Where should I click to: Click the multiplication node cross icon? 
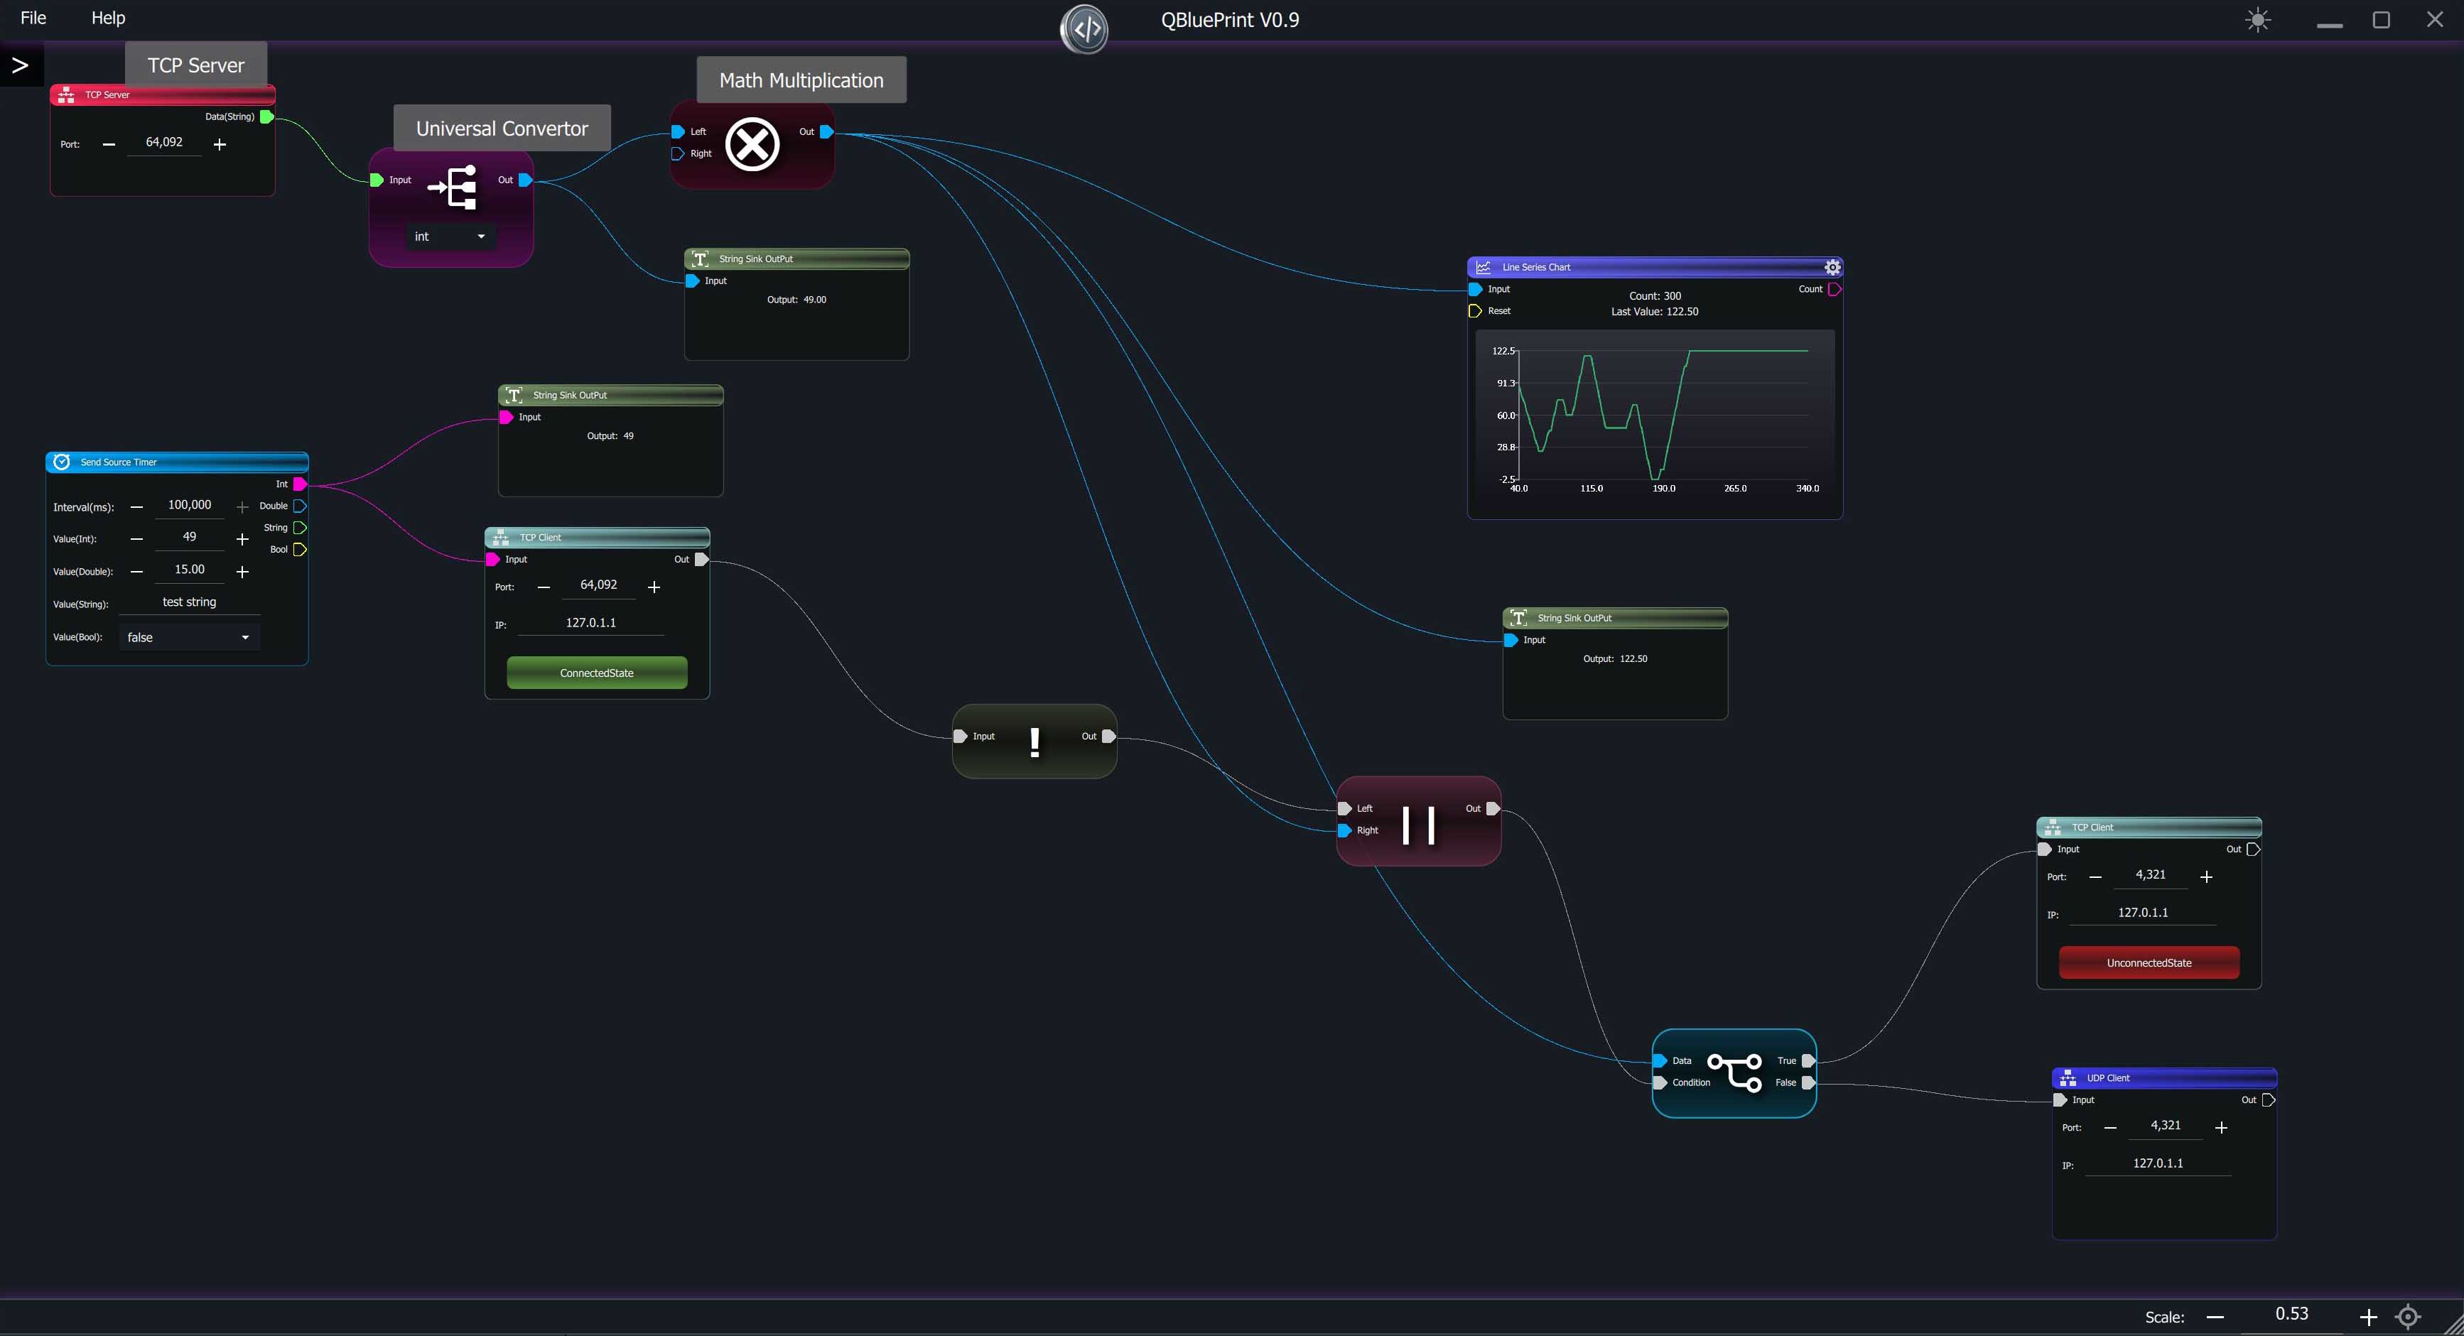click(x=752, y=144)
